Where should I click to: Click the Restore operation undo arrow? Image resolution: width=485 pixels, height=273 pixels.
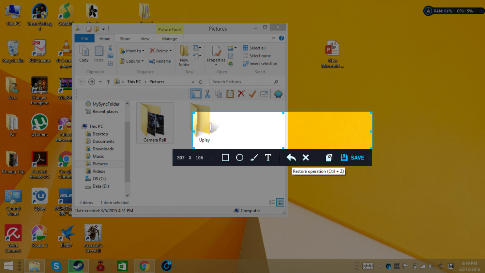coord(291,158)
